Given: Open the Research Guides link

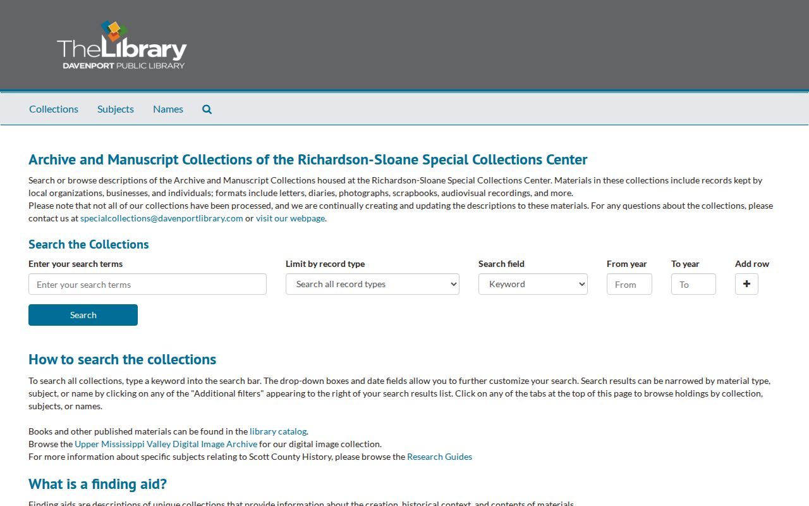Looking at the screenshot, I should tap(439, 457).
